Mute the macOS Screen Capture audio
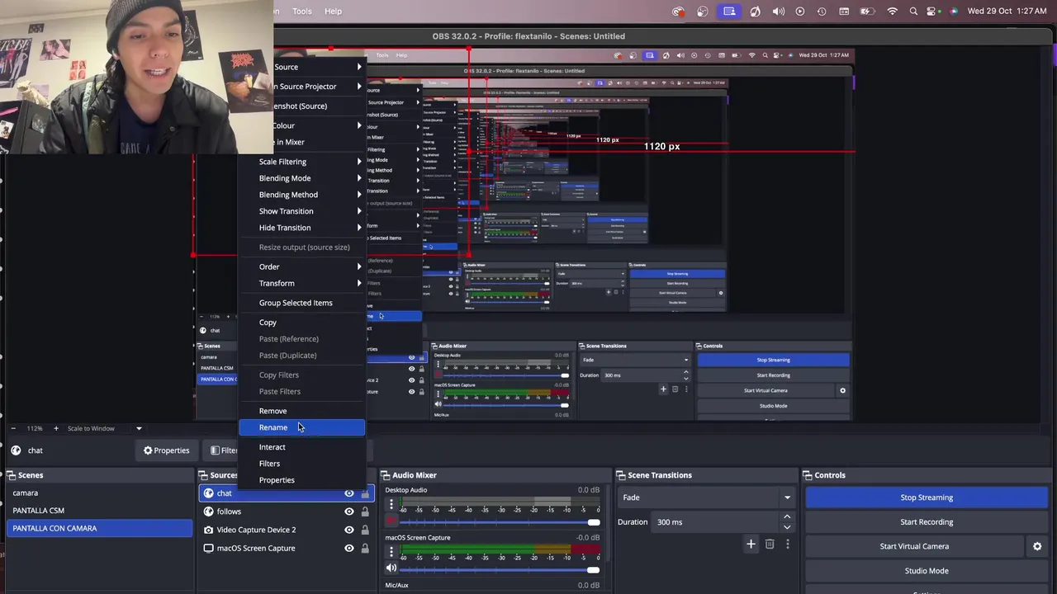This screenshot has width=1057, height=594. 391,568
